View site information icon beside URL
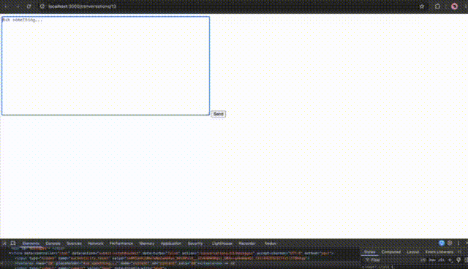Image resolution: width=468 pixels, height=269 pixels. point(42,7)
